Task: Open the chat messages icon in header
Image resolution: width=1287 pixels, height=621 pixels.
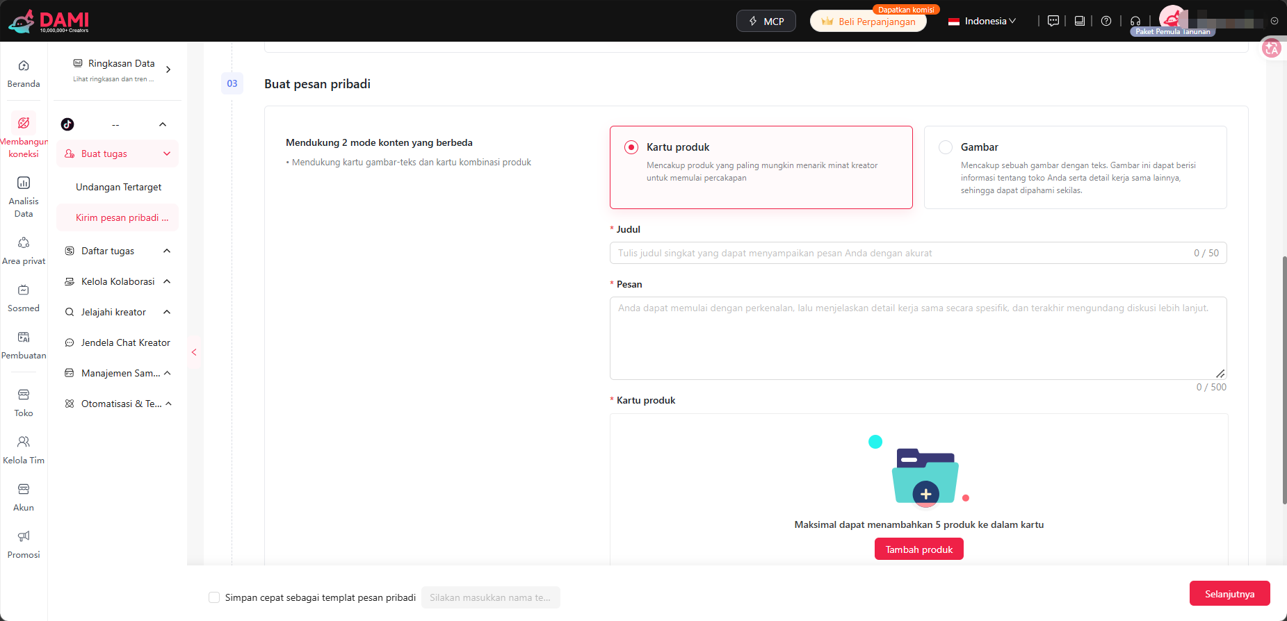Action: (1053, 21)
